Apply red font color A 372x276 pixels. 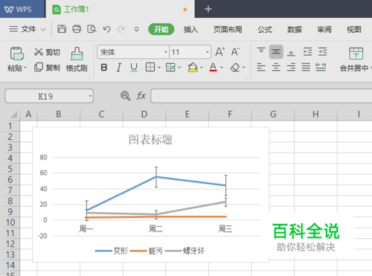(213, 67)
